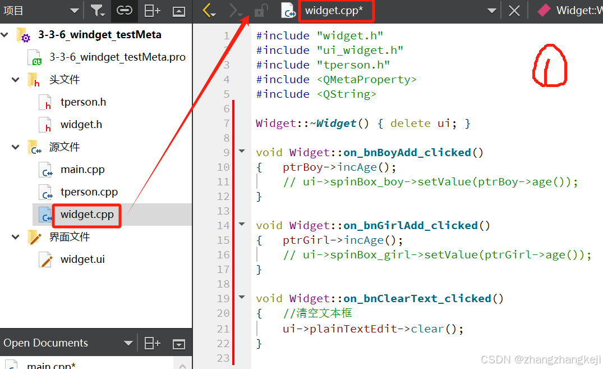Click the on_bnBoyAdd_clicked function name
The image size is (603, 369).
pos(407,153)
